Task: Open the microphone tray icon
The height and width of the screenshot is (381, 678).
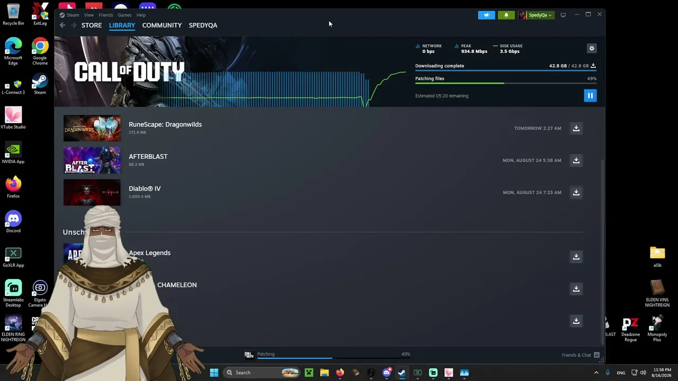Action: pyautogui.click(x=608, y=373)
